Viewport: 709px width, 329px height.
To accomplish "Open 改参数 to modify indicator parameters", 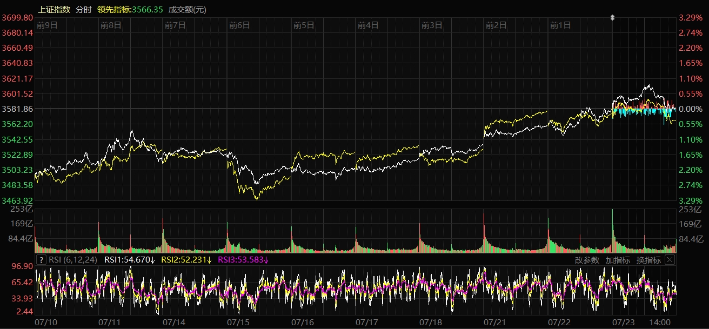I will (x=587, y=260).
